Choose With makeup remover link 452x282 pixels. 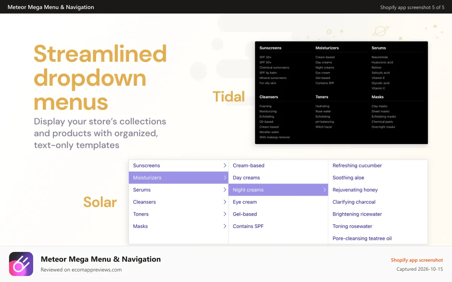tap(275, 137)
